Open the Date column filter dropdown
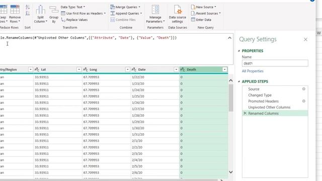The width and height of the screenshot is (322, 181). point(176,69)
